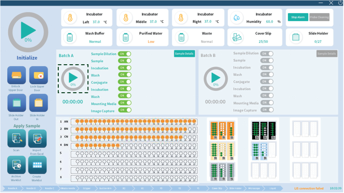Click the Incubator Humidity droplet icon
The image size is (344, 193).
pos(236,17)
